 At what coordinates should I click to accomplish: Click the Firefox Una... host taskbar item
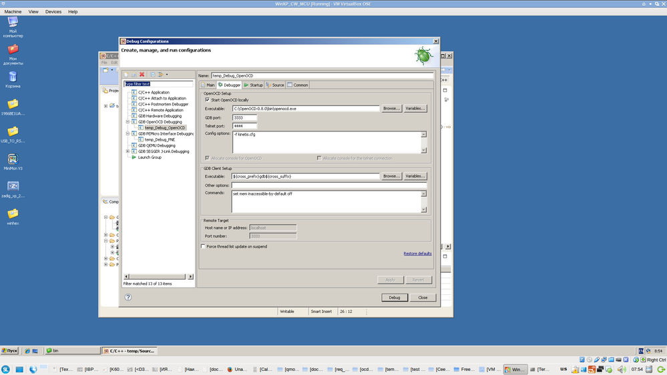pos(237,370)
